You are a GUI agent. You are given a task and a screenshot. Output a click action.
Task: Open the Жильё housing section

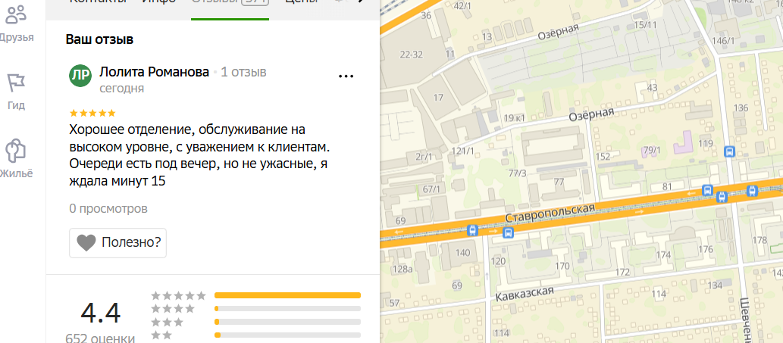pyautogui.click(x=16, y=160)
